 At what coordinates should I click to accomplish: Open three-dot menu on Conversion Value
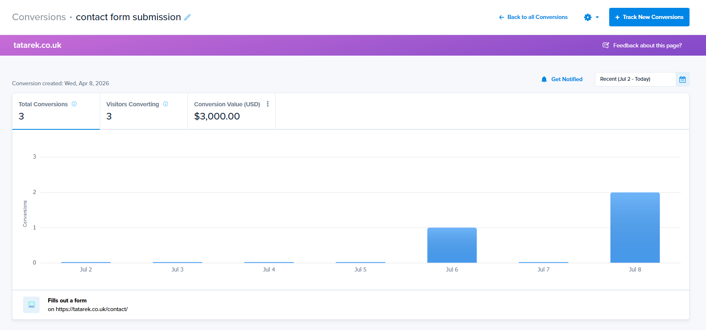pos(268,104)
